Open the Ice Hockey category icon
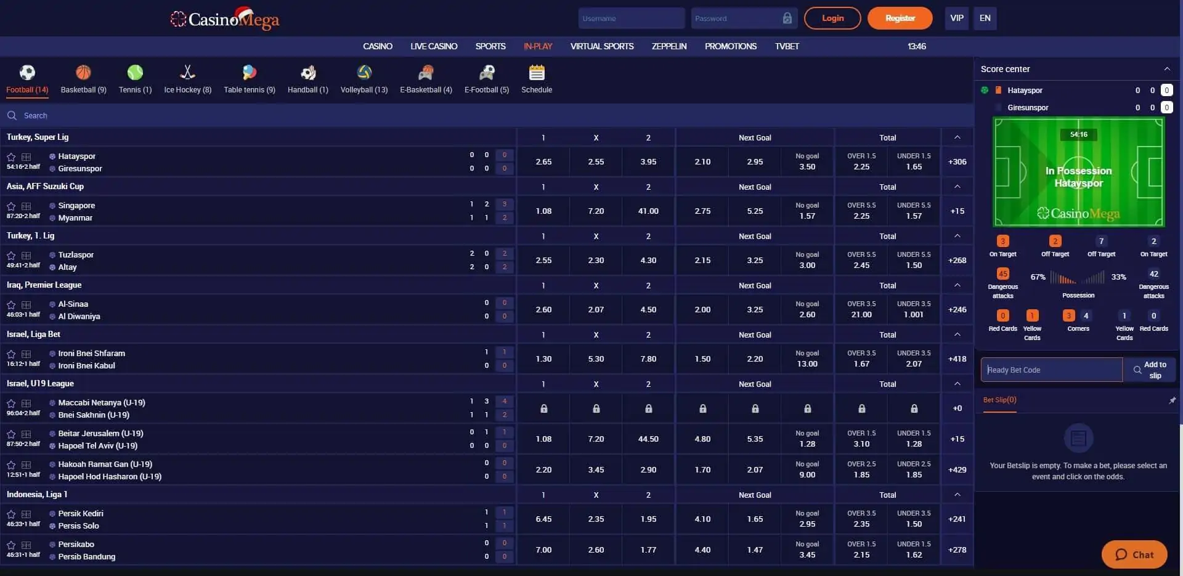The height and width of the screenshot is (576, 1183). point(187,72)
